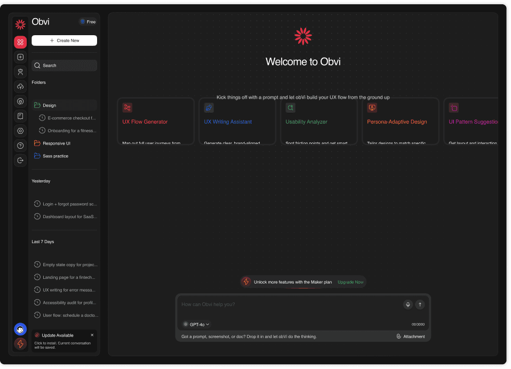Click the UI Pattern Suggestion card icon
The width and height of the screenshot is (511, 369).
click(453, 108)
